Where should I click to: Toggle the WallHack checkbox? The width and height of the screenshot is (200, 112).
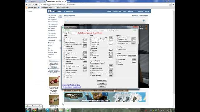point(65,68)
